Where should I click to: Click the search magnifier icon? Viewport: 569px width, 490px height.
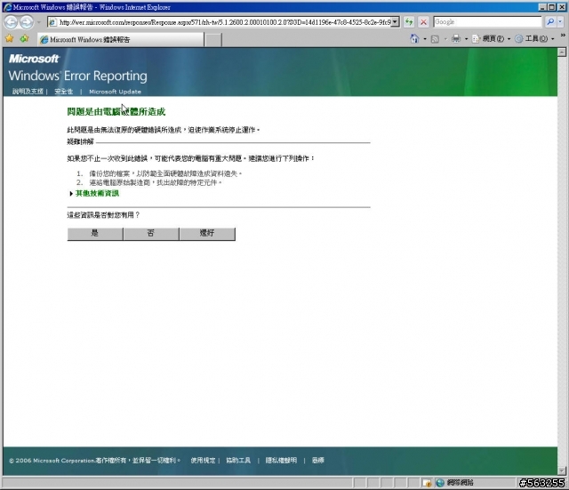550,21
